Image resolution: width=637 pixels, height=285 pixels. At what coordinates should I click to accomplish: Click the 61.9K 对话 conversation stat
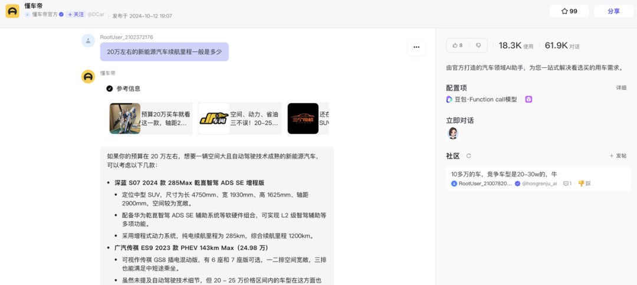[x=562, y=45]
